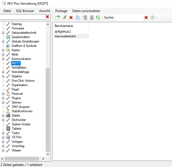
Task: Click the new entry icon in toolbar
Action: (x=57, y=17)
